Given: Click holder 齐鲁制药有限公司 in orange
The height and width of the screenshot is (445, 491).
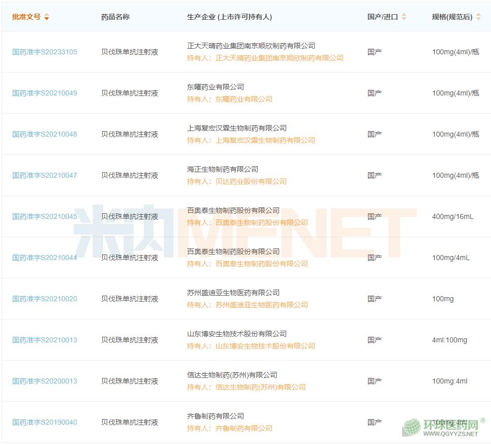Looking at the screenshot, I should [x=244, y=428].
